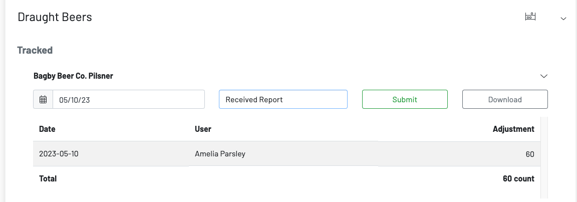Click the adjustment value 60 in the row
This screenshot has width=577, height=202.
coord(529,154)
